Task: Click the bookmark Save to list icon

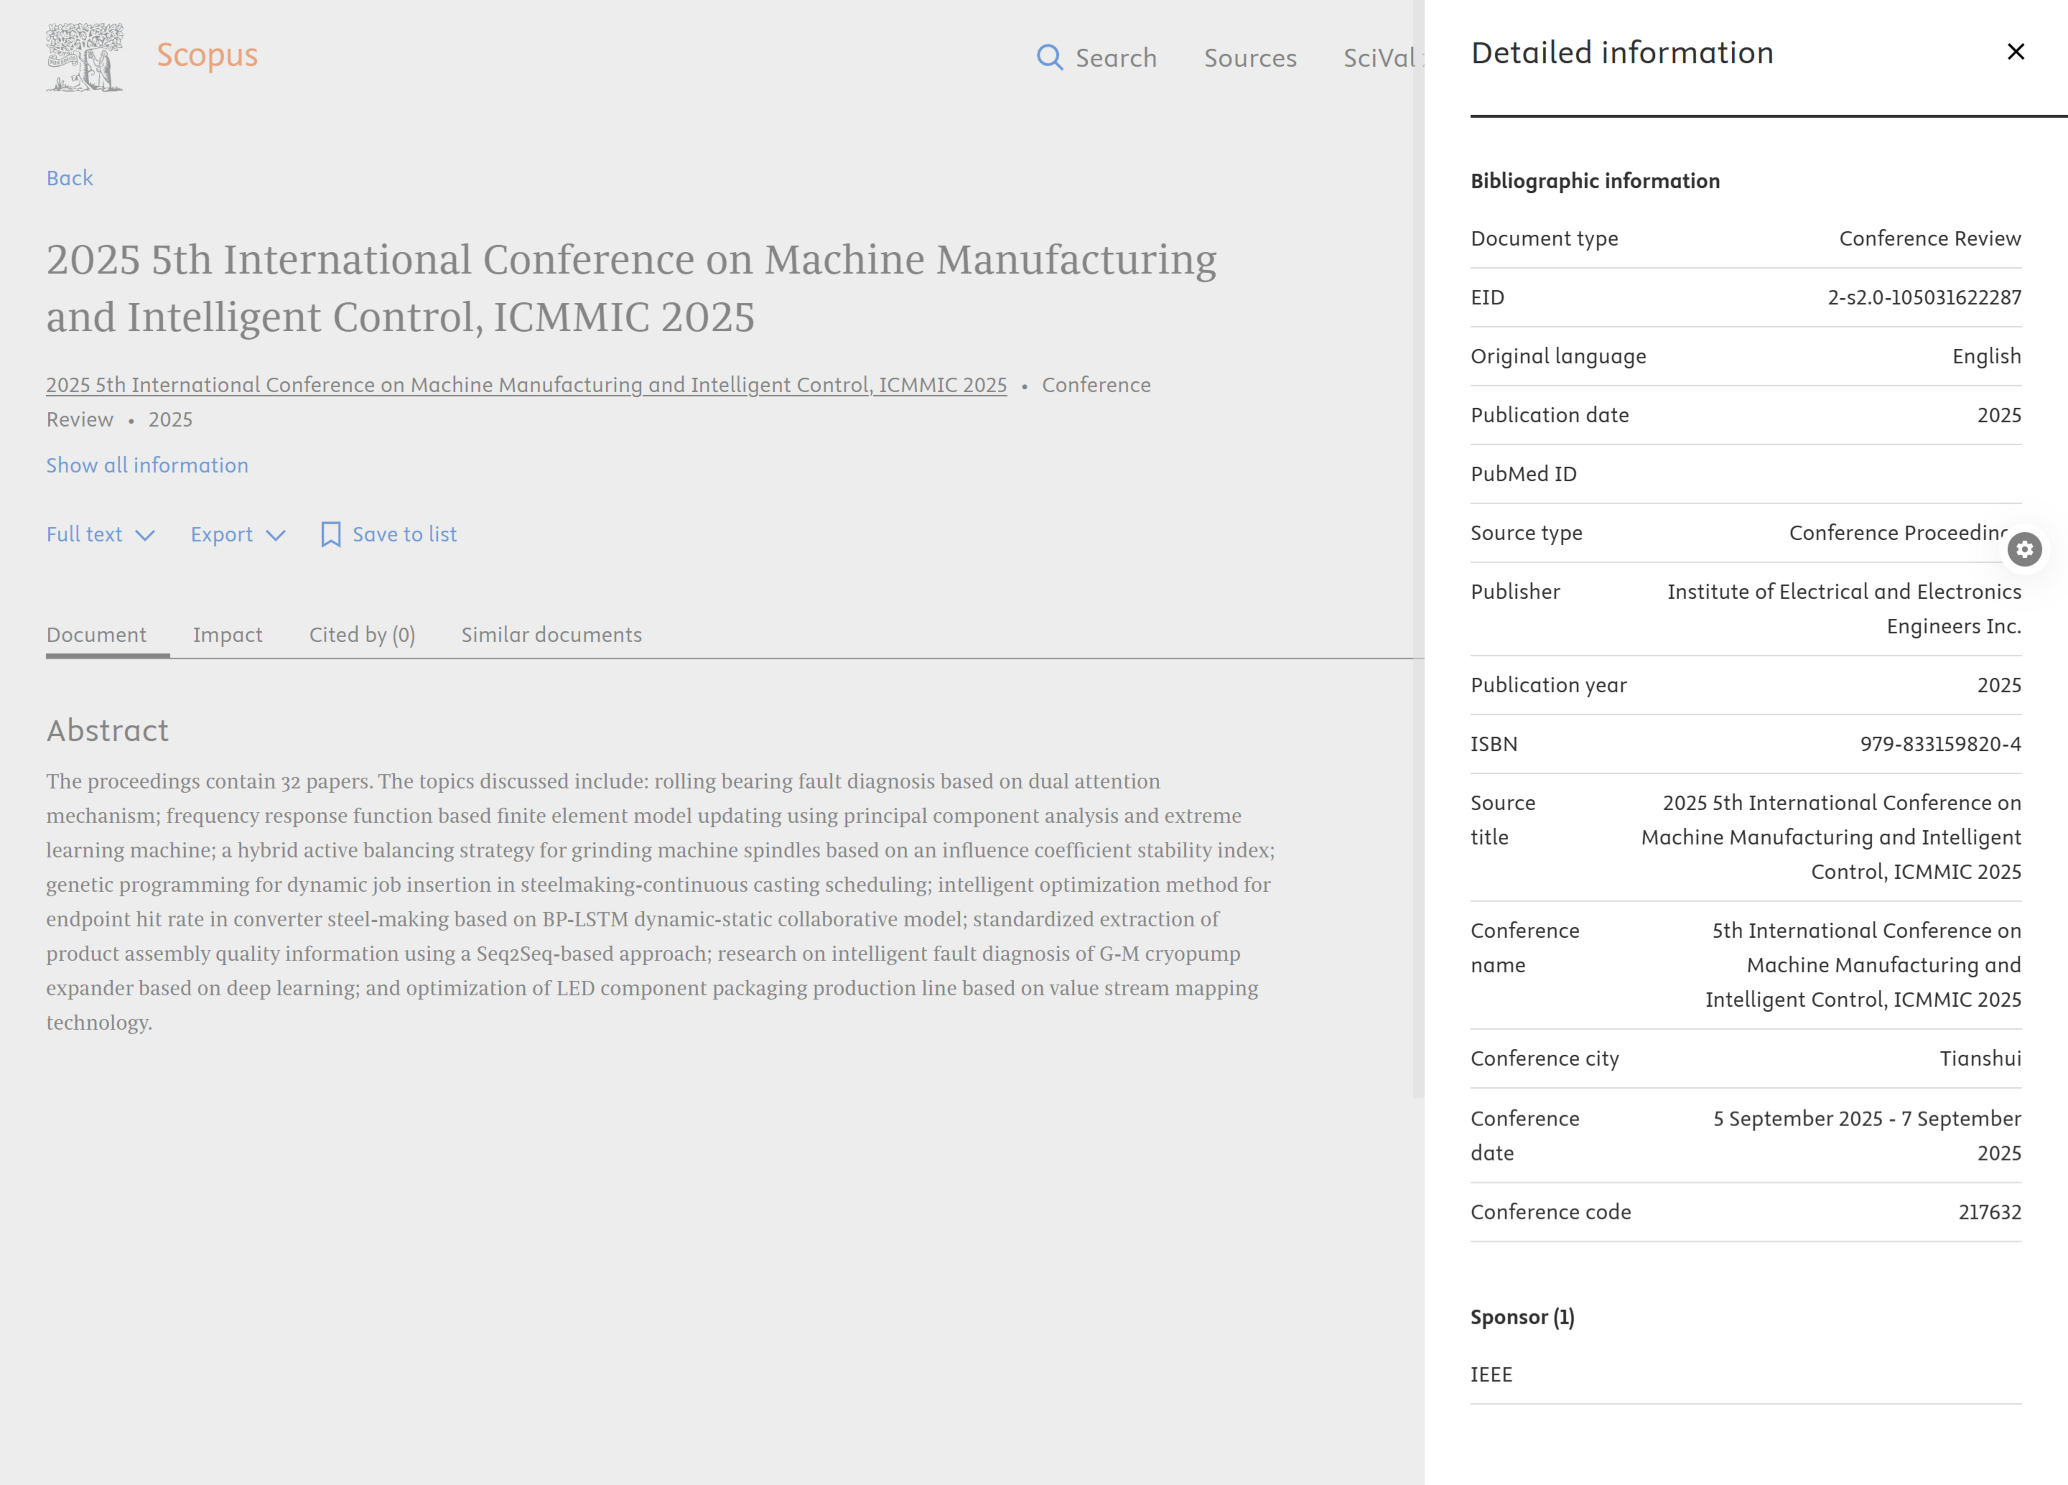Action: pos(331,534)
